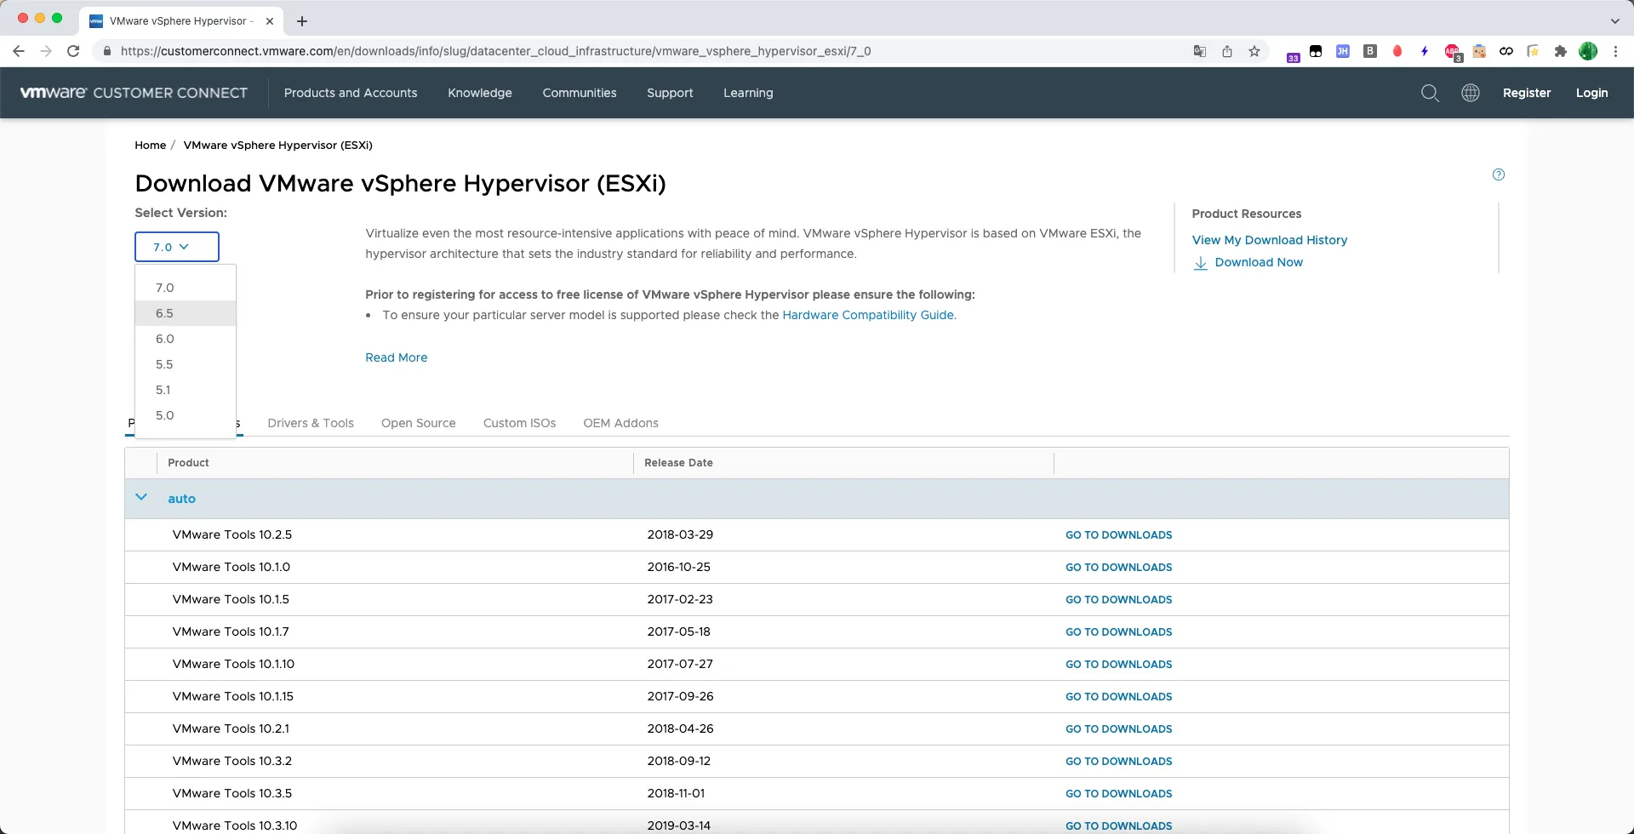This screenshot has width=1634, height=834.
Task: Click the share icon in address bar
Action: pyautogui.click(x=1227, y=51)
